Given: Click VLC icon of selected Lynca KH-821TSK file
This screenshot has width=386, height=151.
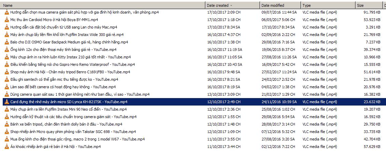Looking at the screenshot, I should click(x=6, y=102).
